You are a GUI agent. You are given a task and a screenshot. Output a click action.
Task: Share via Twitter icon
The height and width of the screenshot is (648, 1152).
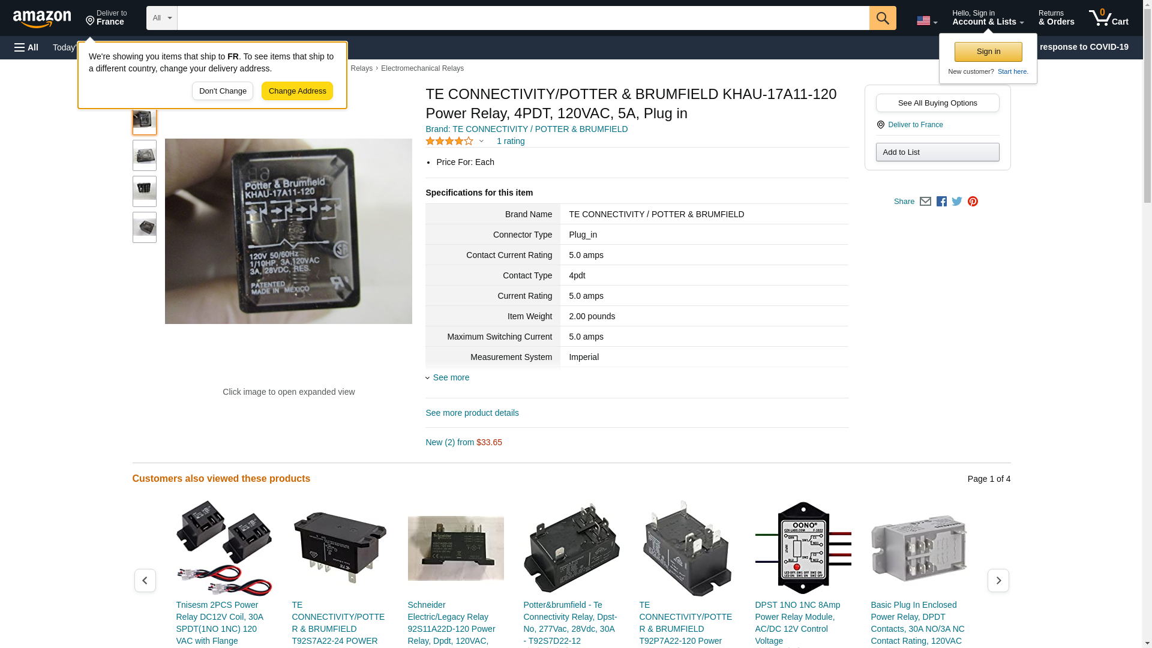click(957, 202)
